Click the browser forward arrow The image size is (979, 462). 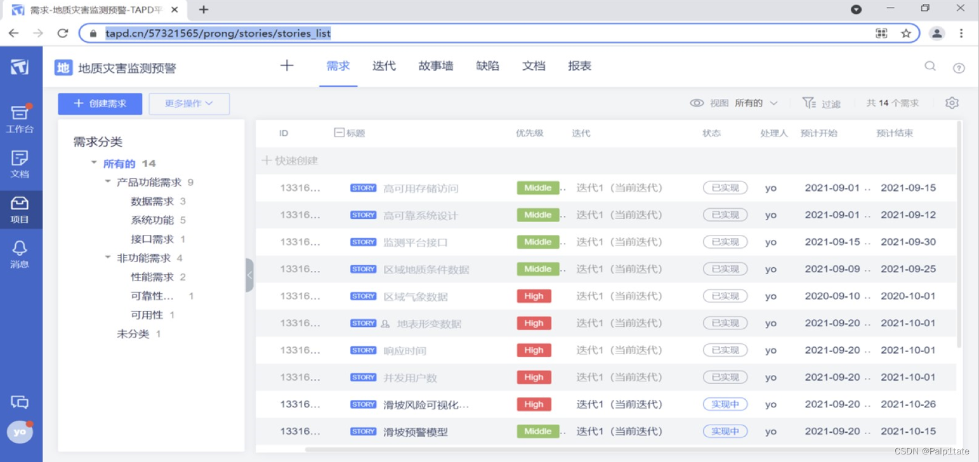click(x=38, y=33)
